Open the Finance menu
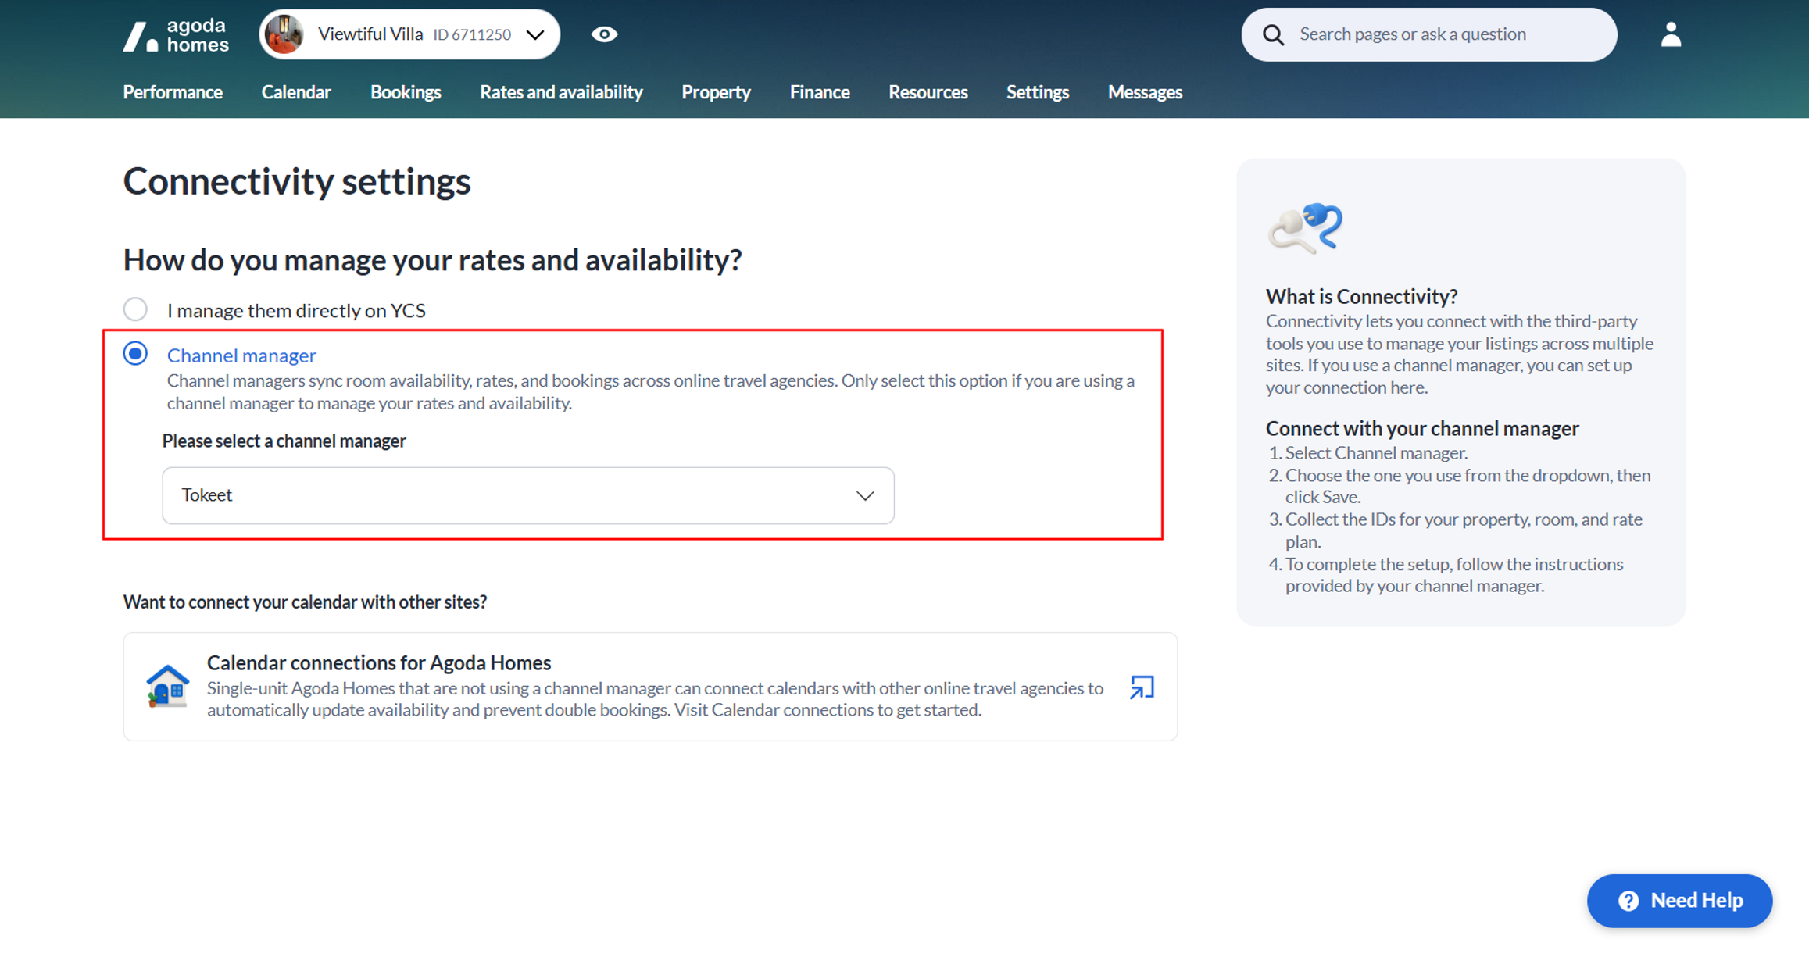The width and height of the screenshot is (1809, 964). tap(820, 92)
